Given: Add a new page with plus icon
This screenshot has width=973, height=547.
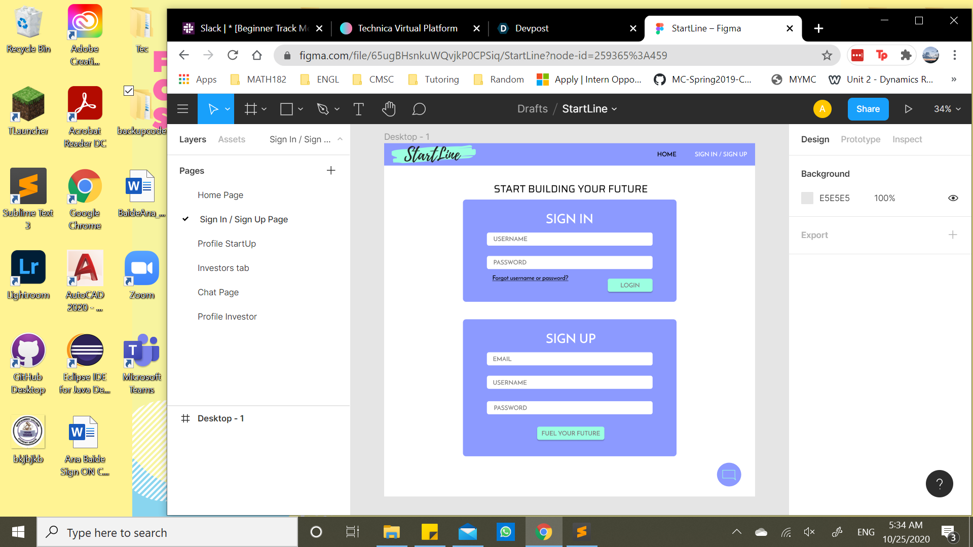Looking at the screenshot, I should 331,171.
